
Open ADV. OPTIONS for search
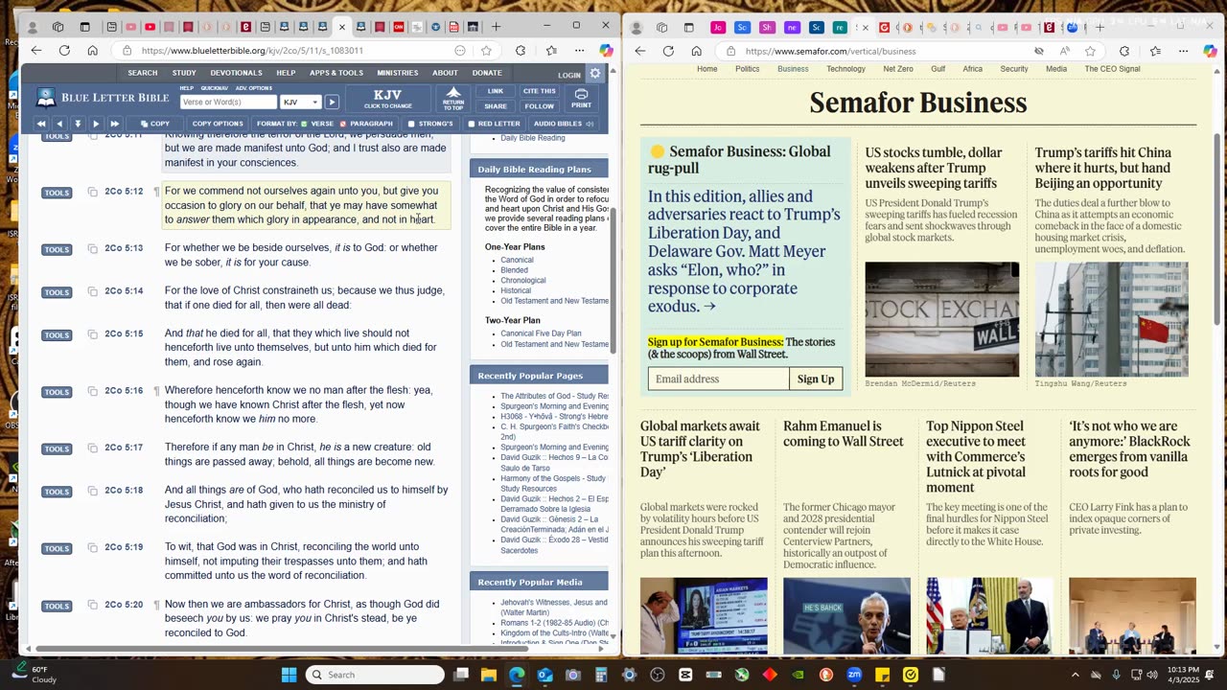click(x=253, y=88)
